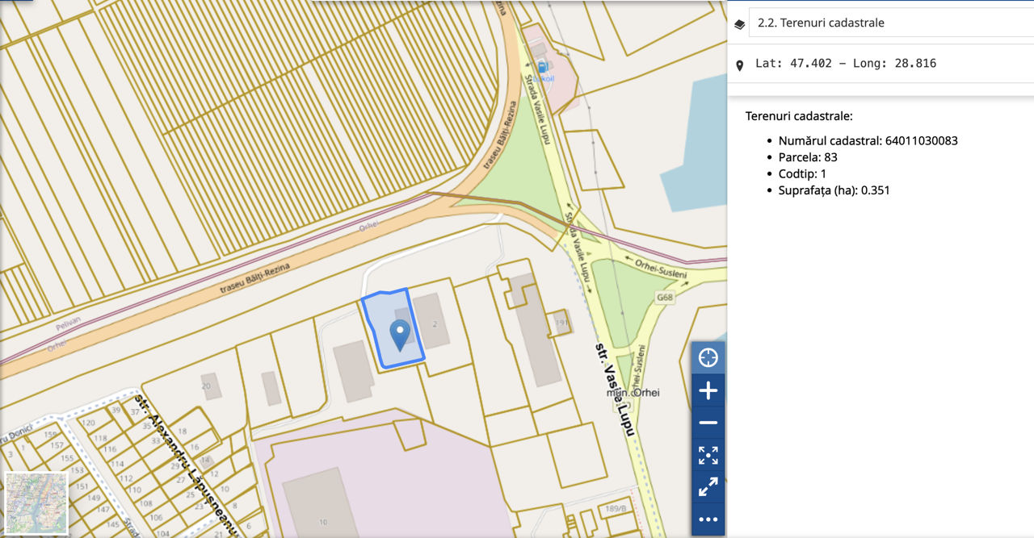The width and height of the screenshot is (1034, 538).
Task: Click the mun. Orhei map label
Action: click(x=633, y=393)
